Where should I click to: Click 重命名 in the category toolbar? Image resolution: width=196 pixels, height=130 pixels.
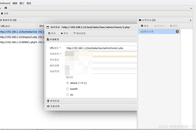[x=159, y=26]
